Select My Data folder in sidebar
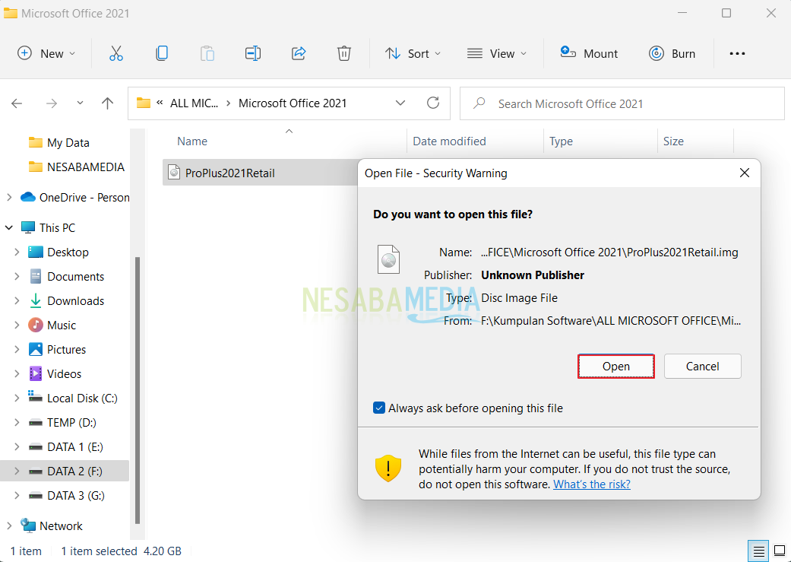Screen dimensions: 791x562 (x=59, y=143)
